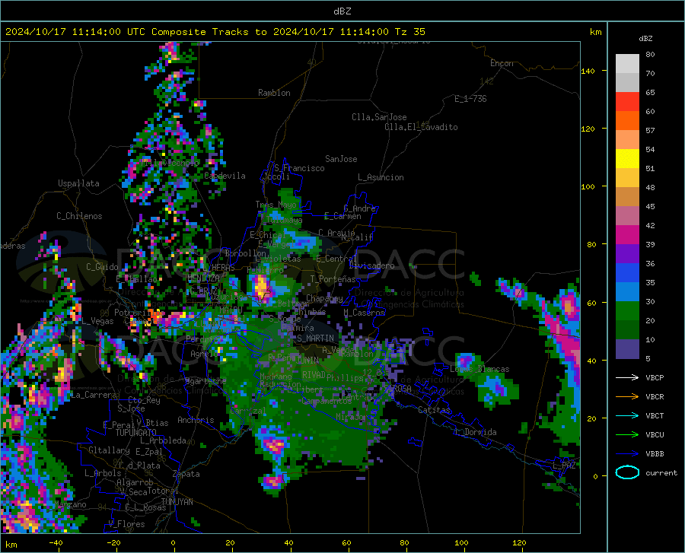Viewport: 685px width, 553px height.
Task: Click the Tres_Mayo label
Action: 276,205
